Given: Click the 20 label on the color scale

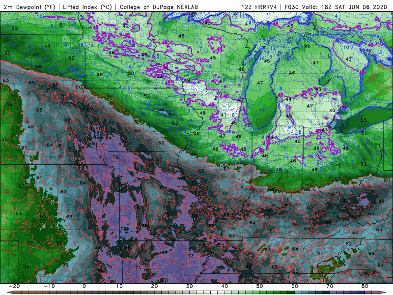Looking at the screenshot, I should click(154, 286).
